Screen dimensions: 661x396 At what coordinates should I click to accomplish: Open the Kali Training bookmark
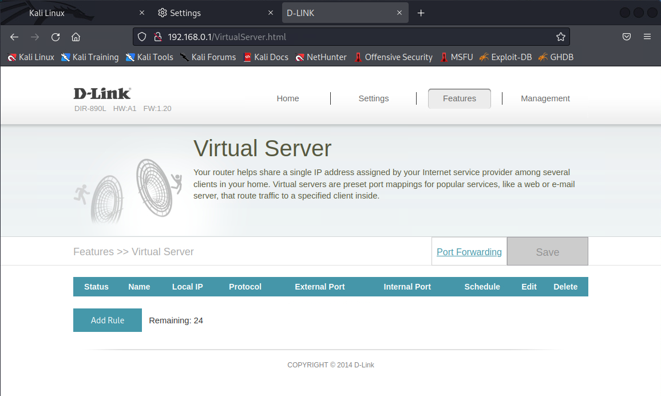[89, 57]
